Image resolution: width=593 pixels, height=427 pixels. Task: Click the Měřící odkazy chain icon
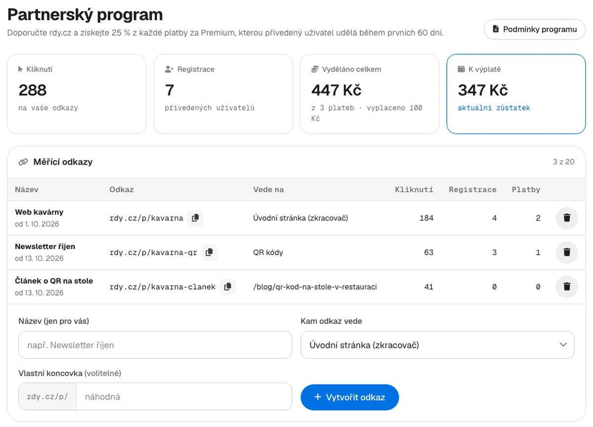click(23, 162)
